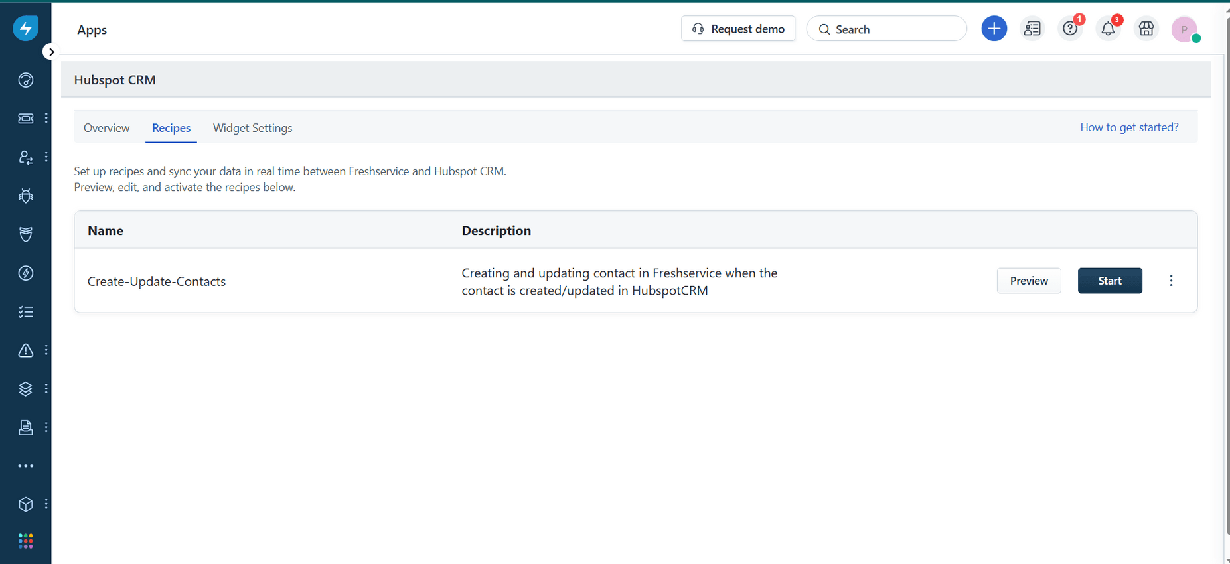Open the Dashboard gauge icon in sidebar
Image resolution: width=1230 pixels, height=564 pixels.
tap(26, 80)
